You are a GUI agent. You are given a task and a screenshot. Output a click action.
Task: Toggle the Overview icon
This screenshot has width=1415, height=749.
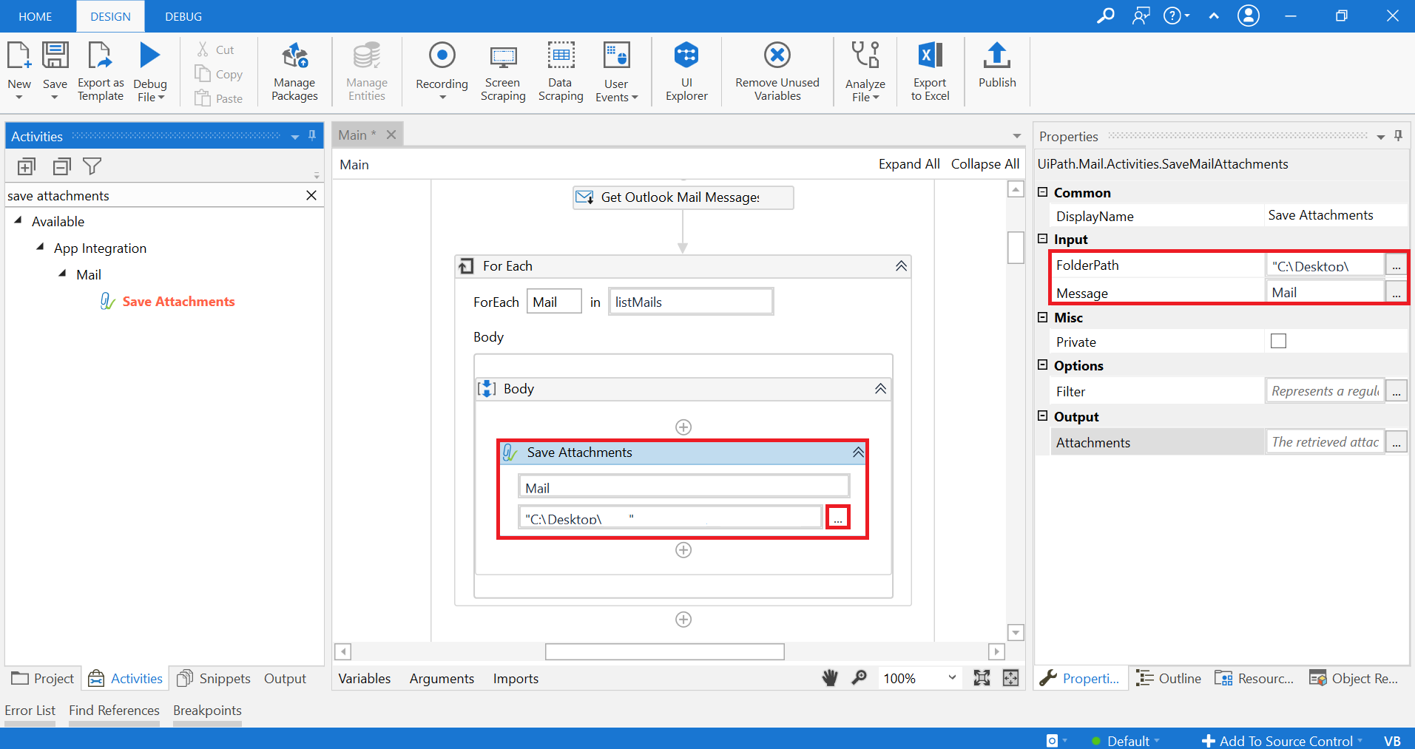pyautogui.click(x=1010, y=678)
